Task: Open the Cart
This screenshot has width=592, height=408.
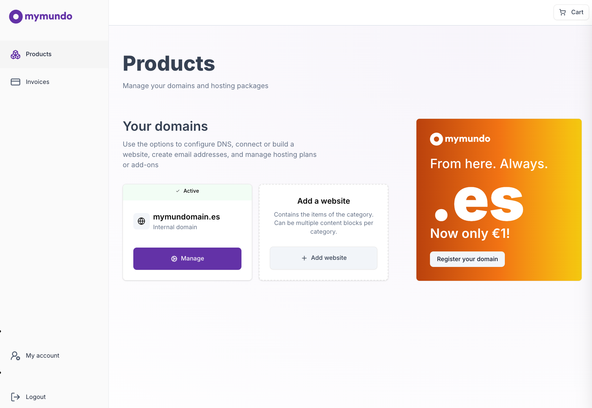Action: click(571, 12)
